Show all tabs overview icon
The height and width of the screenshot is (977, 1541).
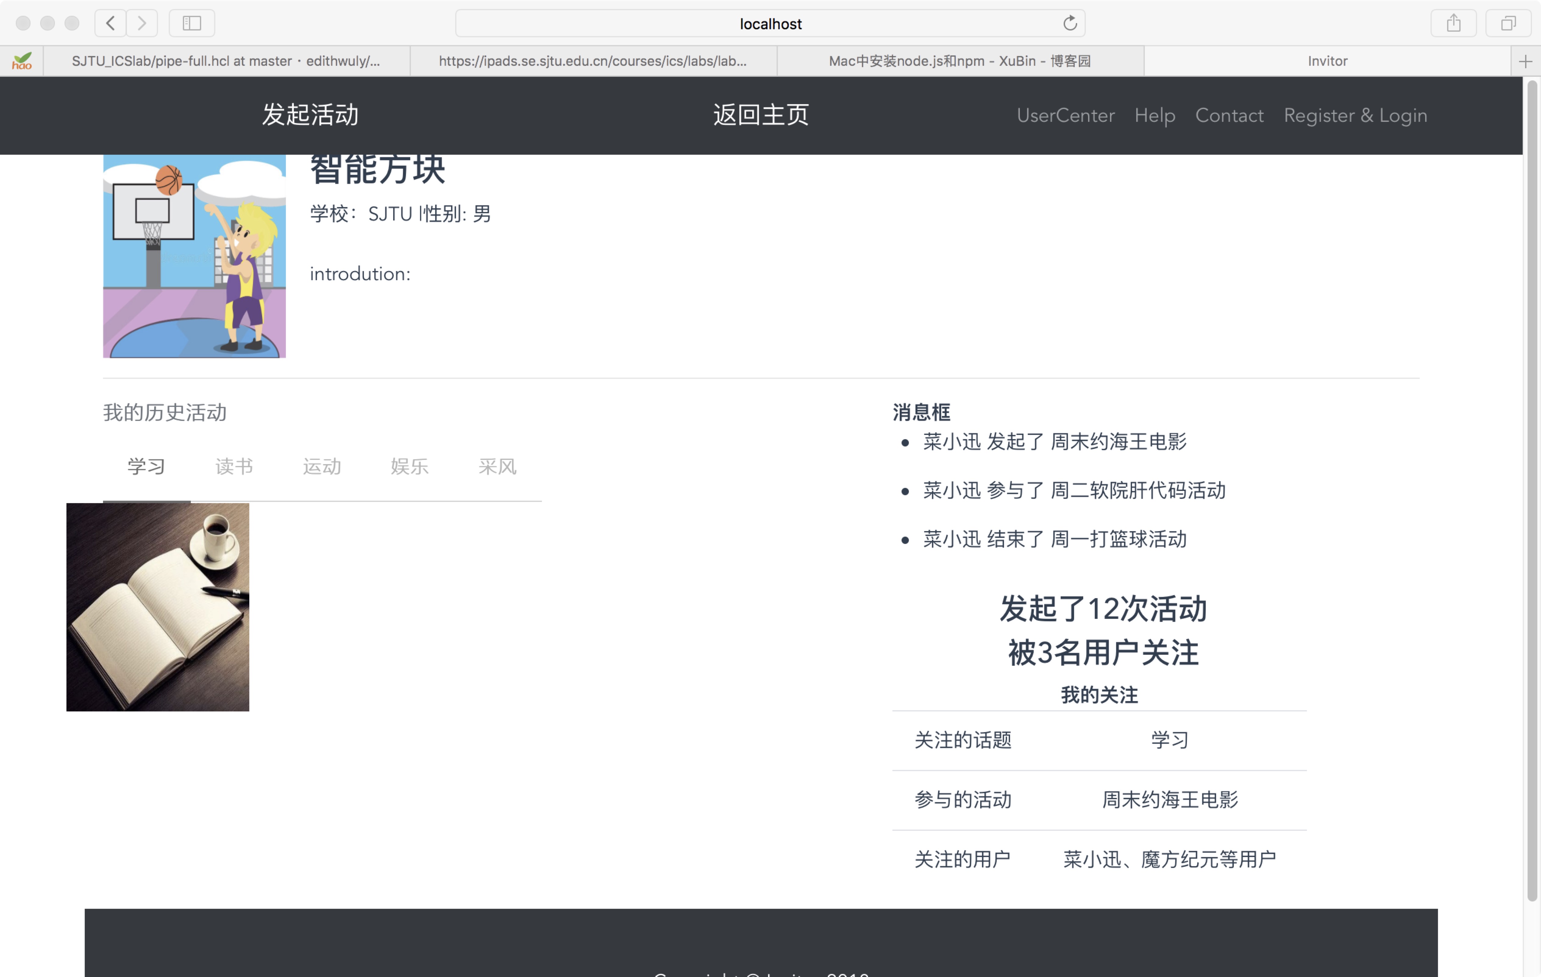(x=1508, y=24)
